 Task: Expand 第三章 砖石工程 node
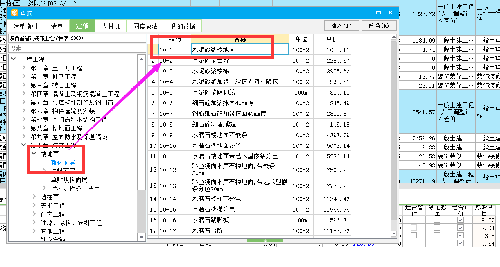(24, 85)
